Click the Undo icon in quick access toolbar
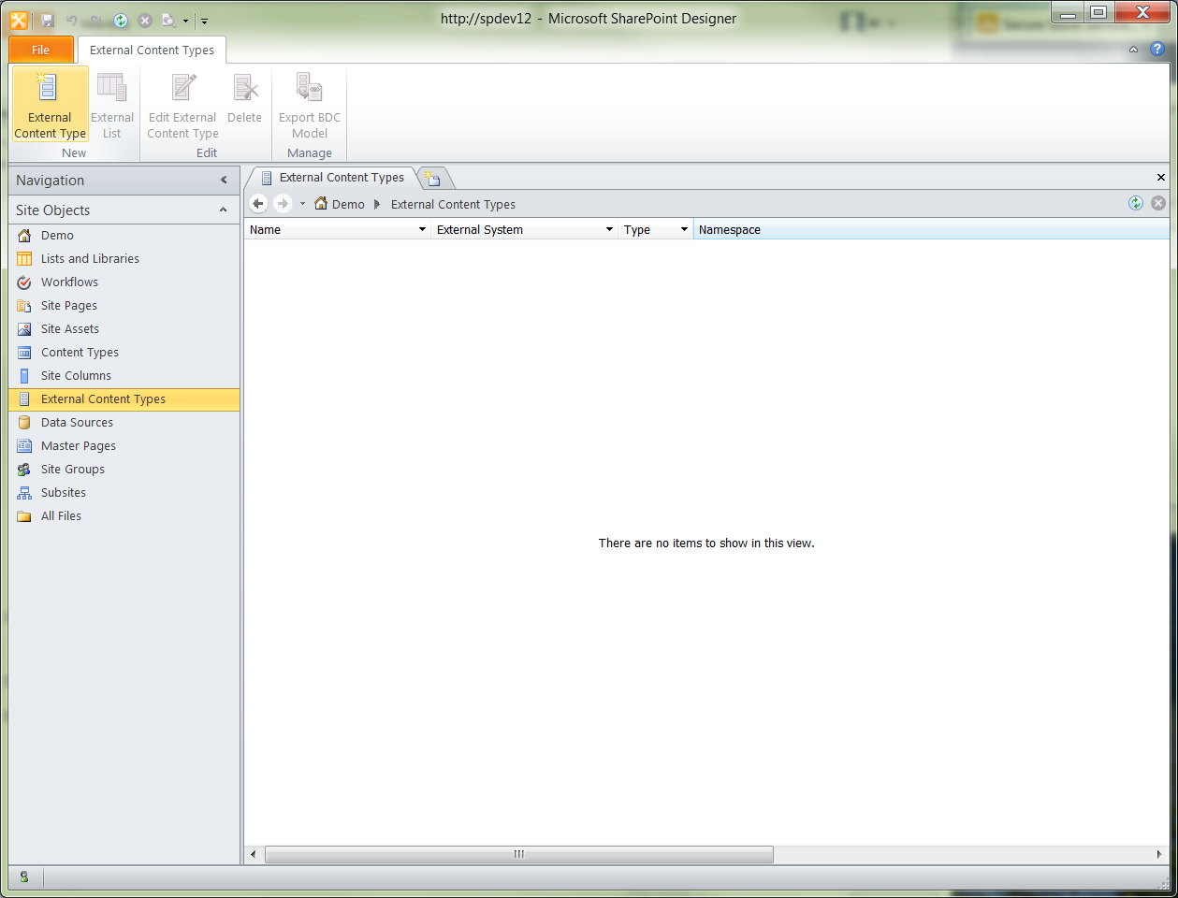 pyautogui.click(x=72, y=20)
